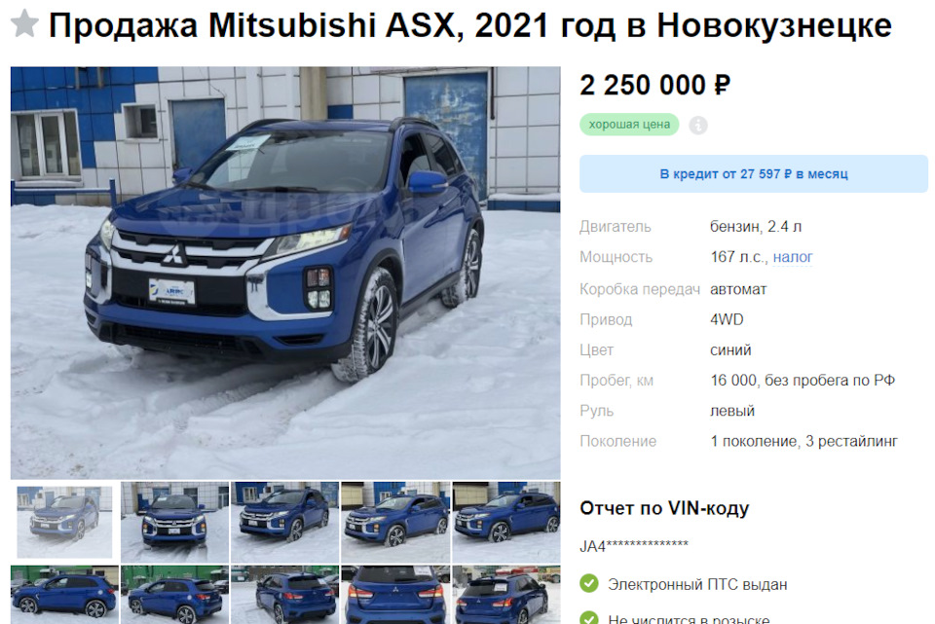Open price info icon next to хорошая цена
The image size is (935, 624).
pyautogui.click(x=698, y=126)
